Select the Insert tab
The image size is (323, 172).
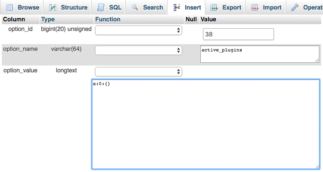186,7
